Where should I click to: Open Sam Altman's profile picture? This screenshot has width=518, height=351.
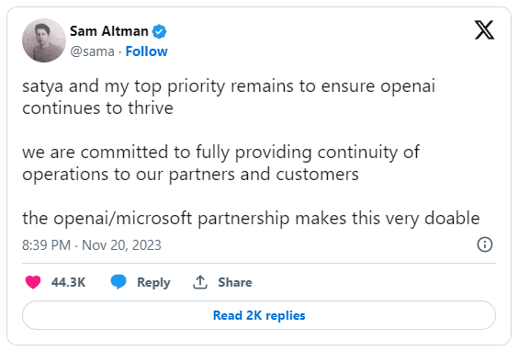pyautogui.click(x=44, y=40)
